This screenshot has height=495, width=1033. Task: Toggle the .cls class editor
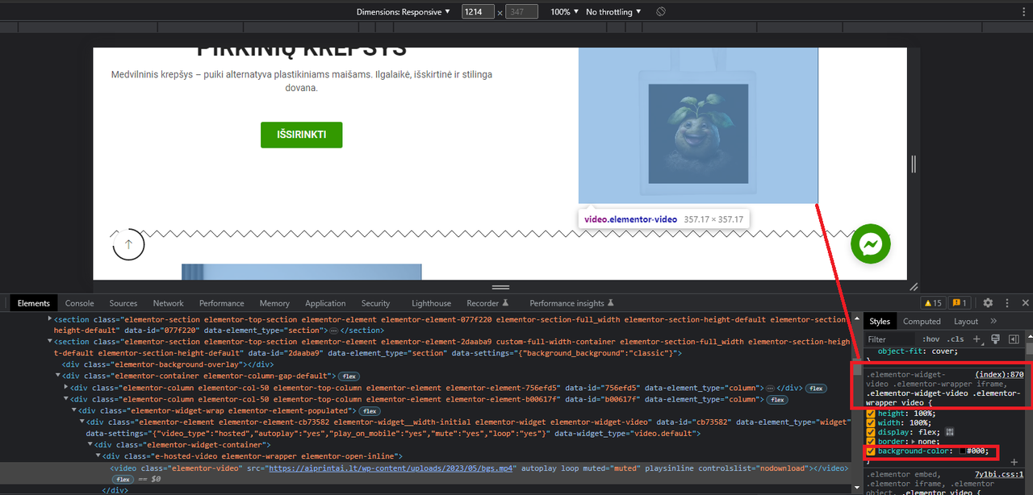[956, 339]
